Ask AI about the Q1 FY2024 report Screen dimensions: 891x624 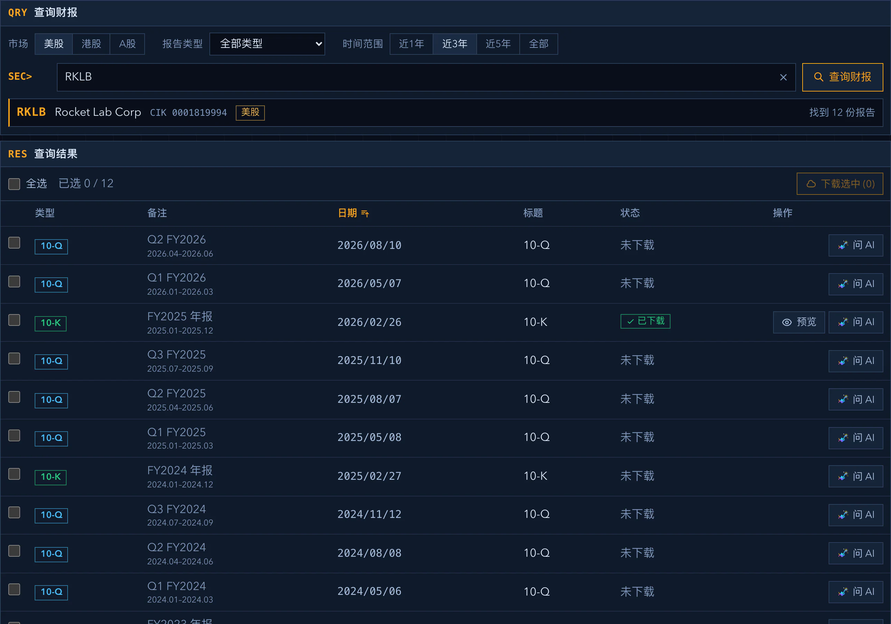pos(856,592)
